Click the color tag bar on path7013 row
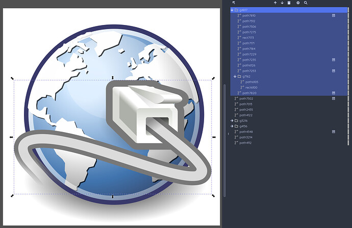Image resolution: width=352 pixels, height=228 pixels. 348,104
